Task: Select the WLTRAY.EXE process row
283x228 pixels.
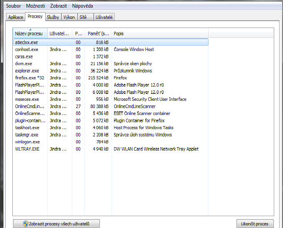Action: (x=27, y=149)
